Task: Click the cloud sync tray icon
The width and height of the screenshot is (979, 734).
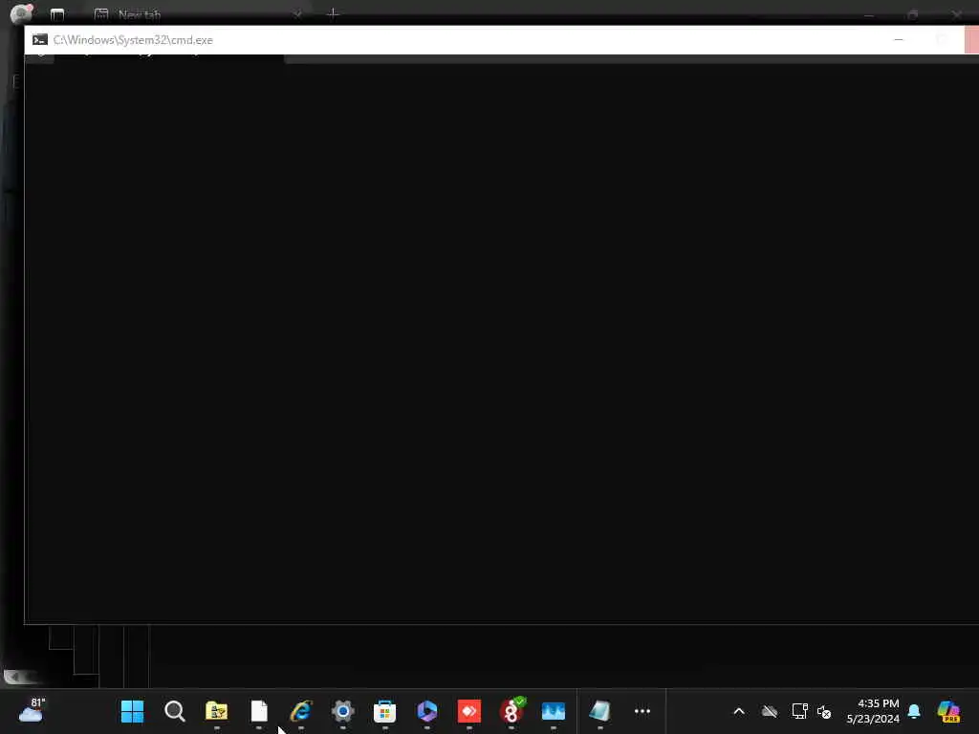Action: click(x=770, y=711)
